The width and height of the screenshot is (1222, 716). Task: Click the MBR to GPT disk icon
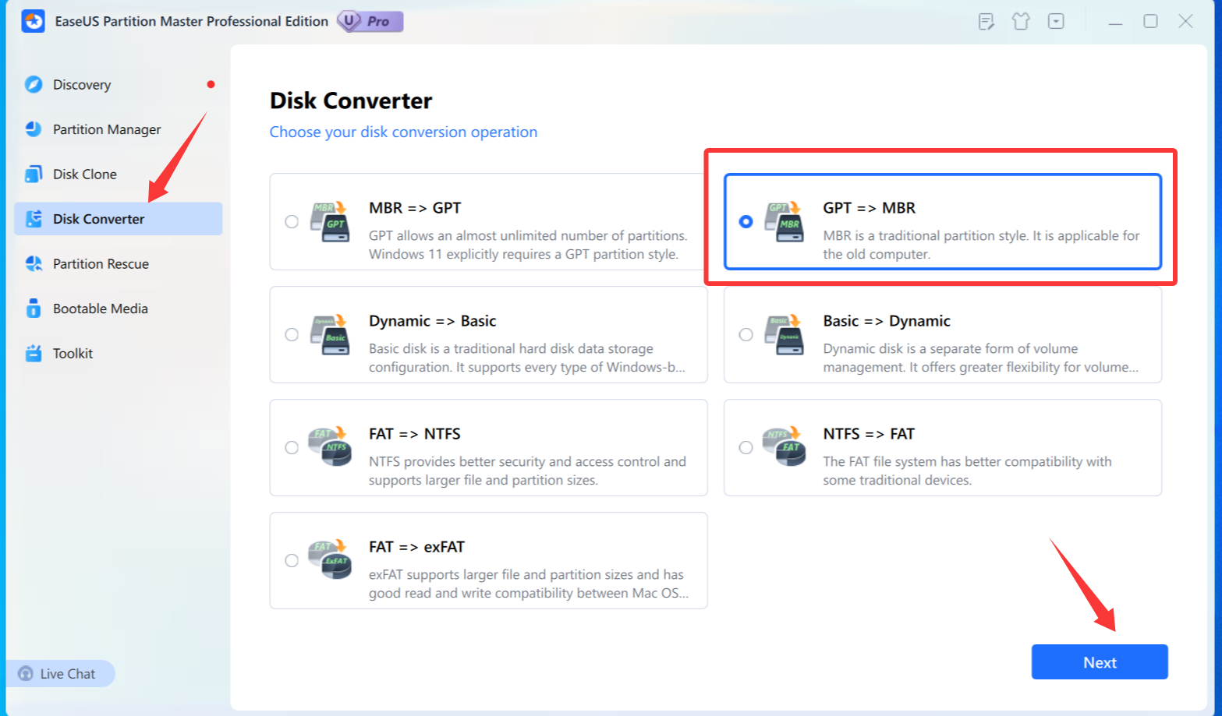tap(331, 222)
